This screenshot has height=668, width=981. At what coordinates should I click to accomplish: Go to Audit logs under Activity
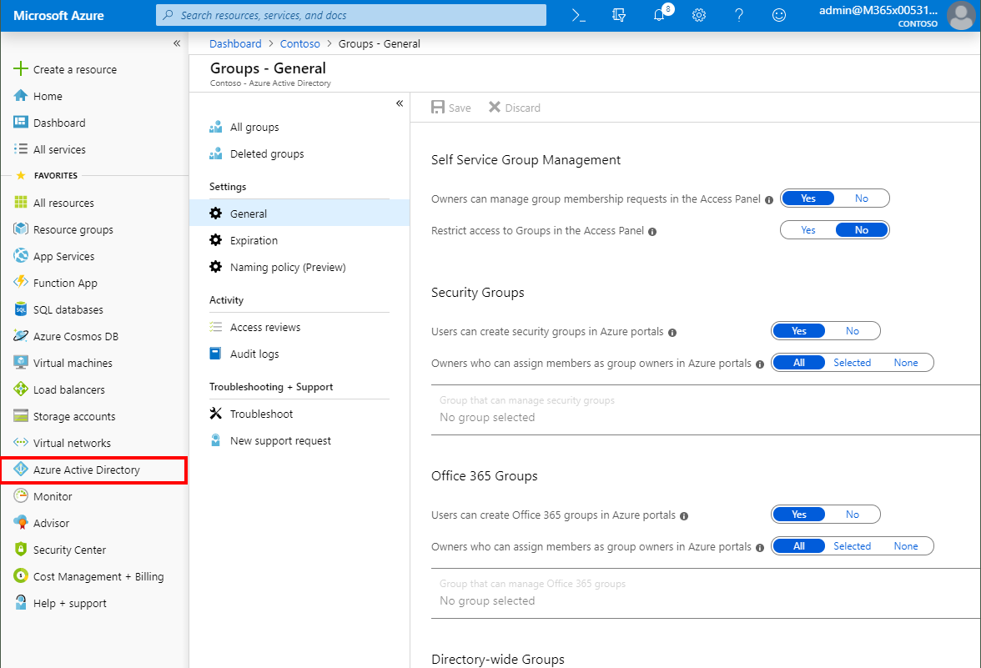click(254, 354)
